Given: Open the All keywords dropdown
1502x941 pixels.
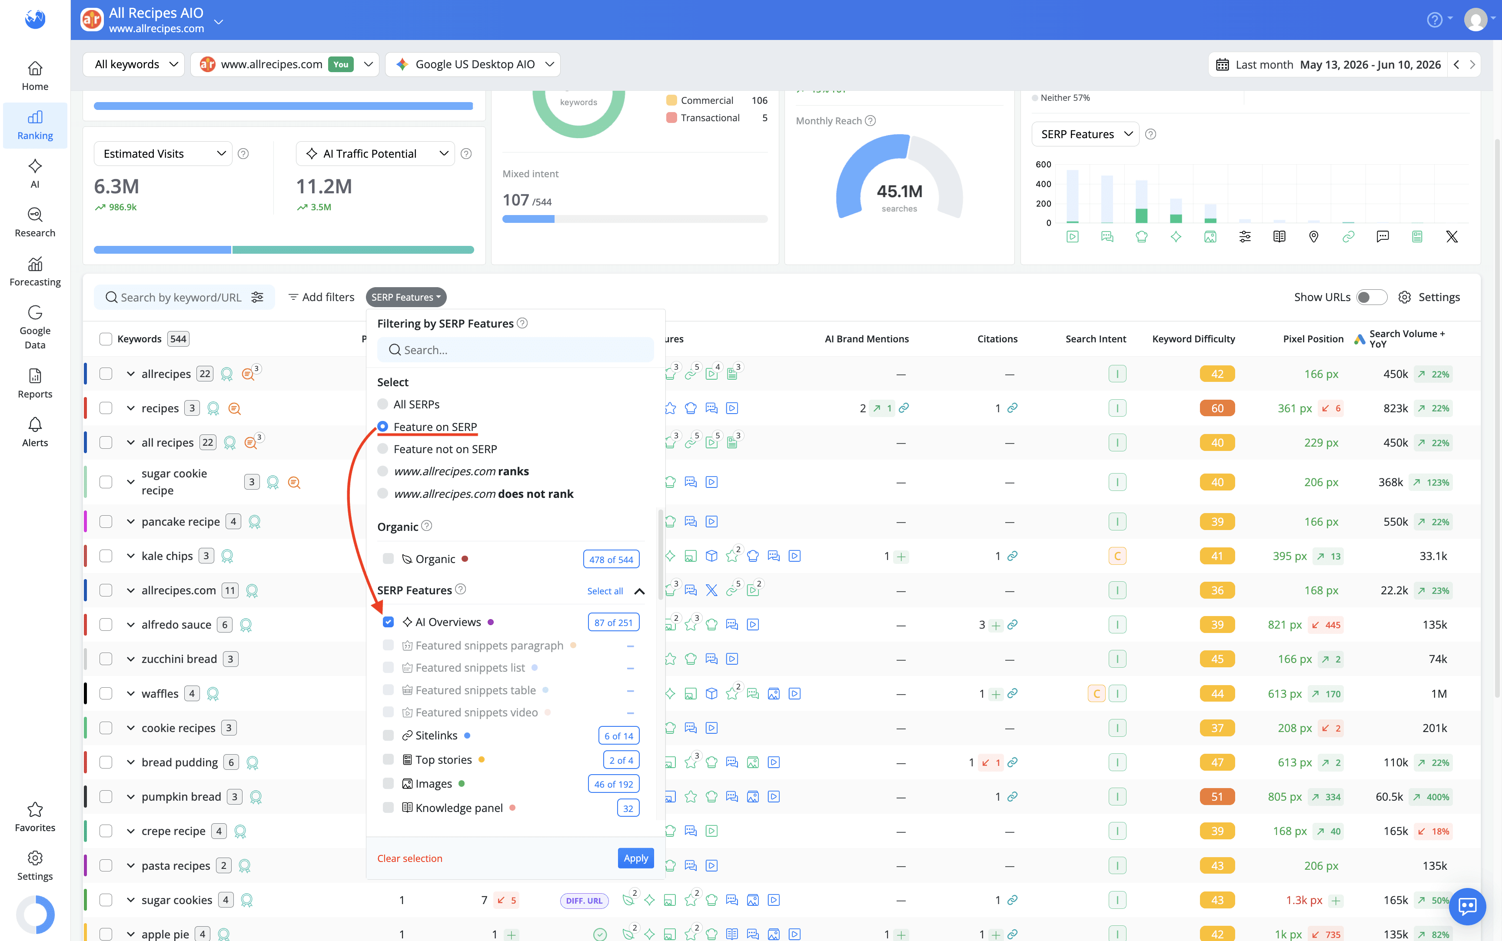Looking at the screenshot, I should click(x=133, y=64).
